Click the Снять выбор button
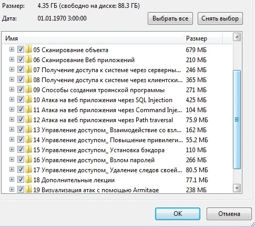Viewport: 255px width, 227px height. coord(220,18)
